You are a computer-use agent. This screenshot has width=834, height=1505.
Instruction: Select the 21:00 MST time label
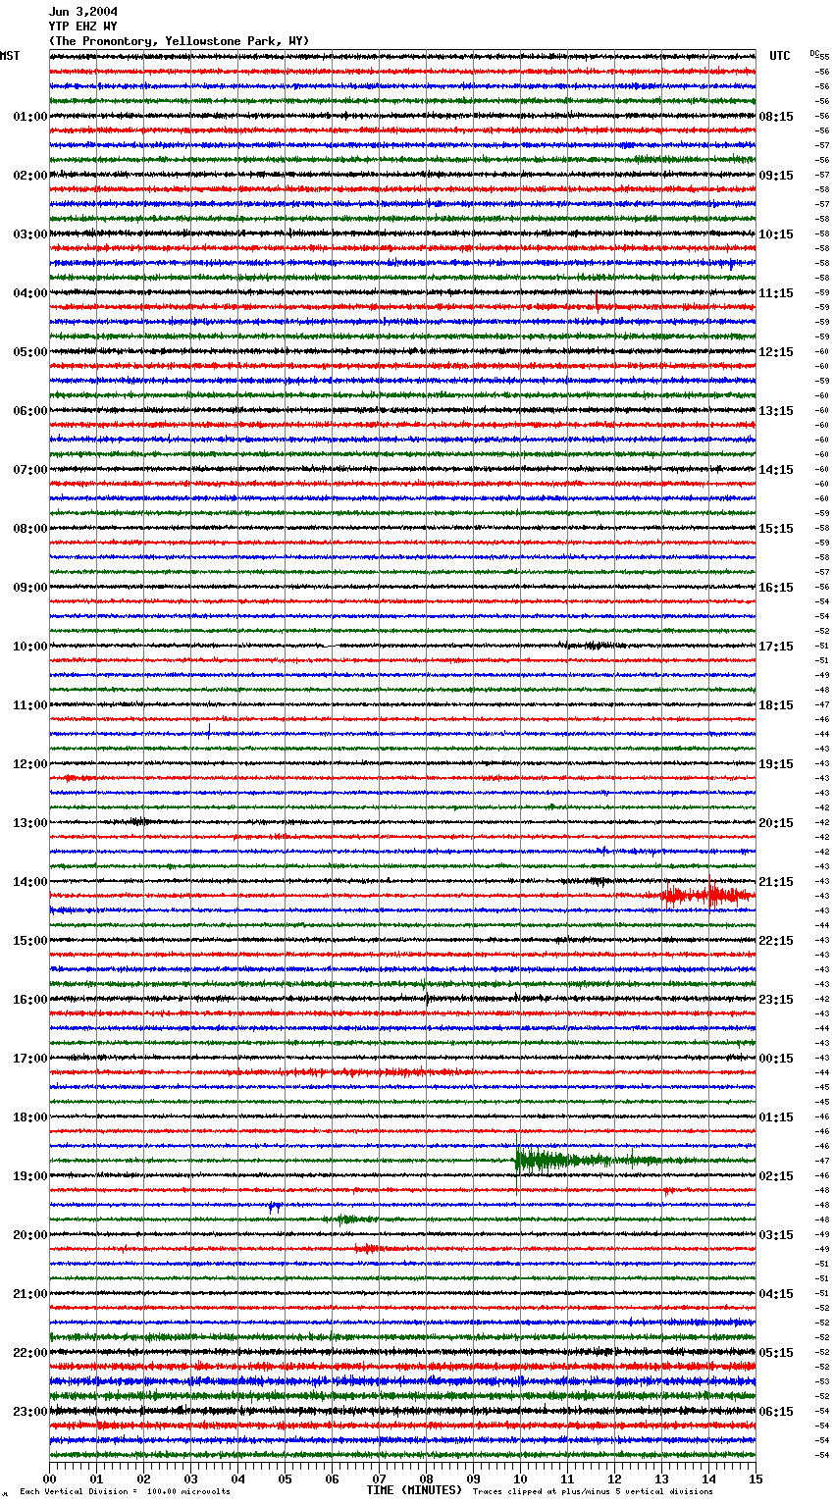click(29, 1294)
